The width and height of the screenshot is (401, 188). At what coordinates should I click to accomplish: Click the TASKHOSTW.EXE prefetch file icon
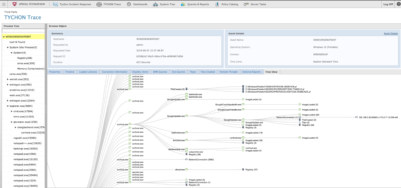(243, 87)
